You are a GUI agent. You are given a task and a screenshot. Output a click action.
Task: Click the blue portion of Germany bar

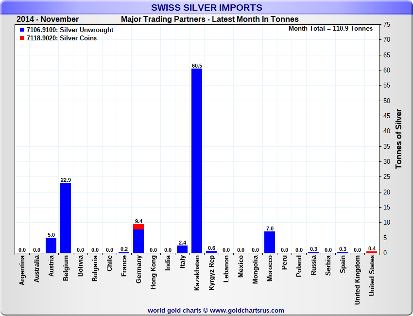tap(138, 241)
